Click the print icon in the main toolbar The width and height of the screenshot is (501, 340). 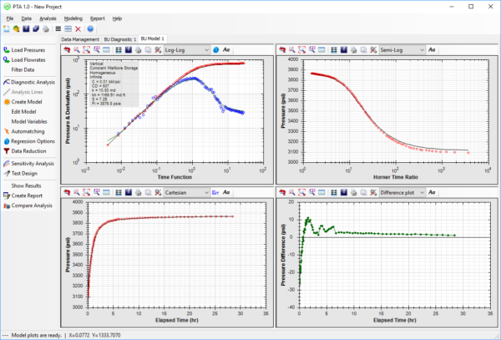[46, 28]
